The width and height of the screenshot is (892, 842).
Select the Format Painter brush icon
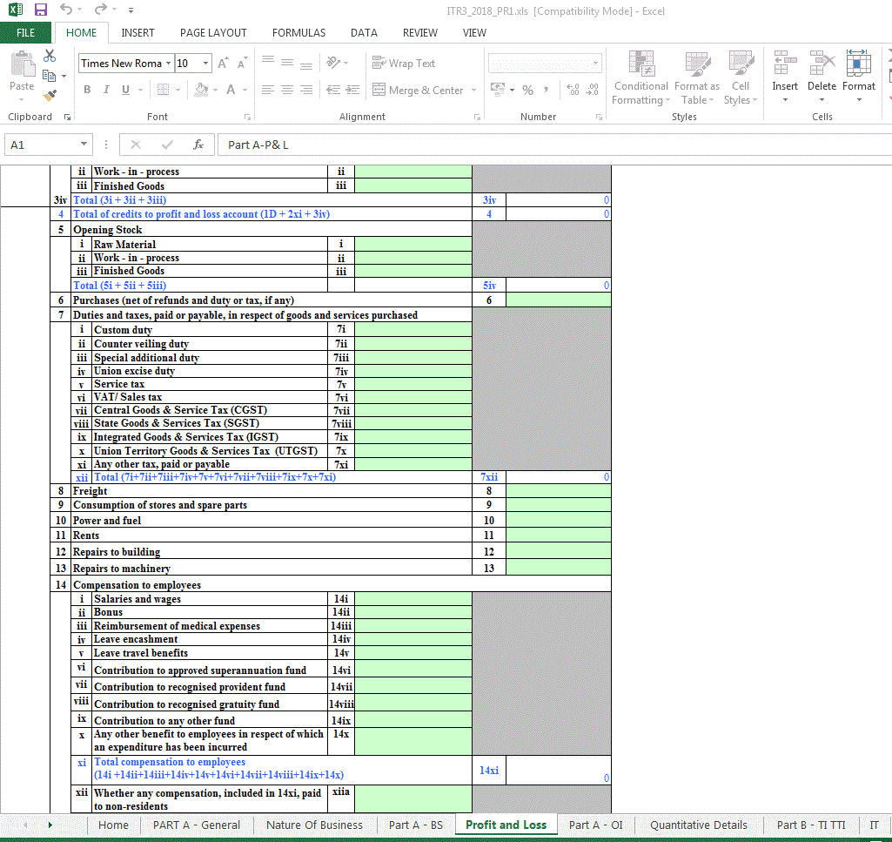coord(50,95)
